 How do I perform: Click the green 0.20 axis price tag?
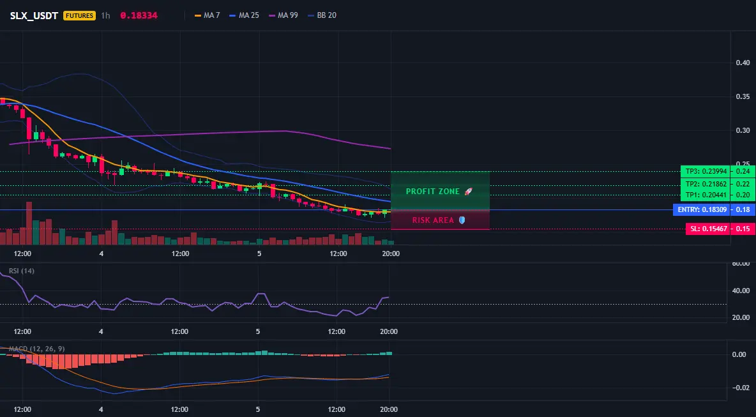coord(743,195)
